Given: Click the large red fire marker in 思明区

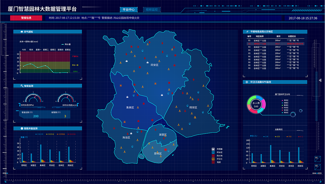Looking at the screenshot, I should tap(166, 149).
